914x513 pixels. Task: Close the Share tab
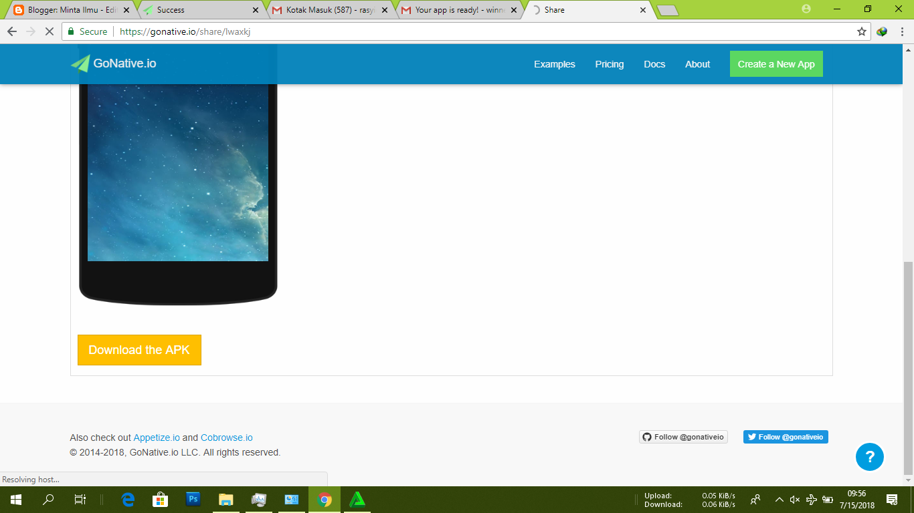[x=643, y=10]
